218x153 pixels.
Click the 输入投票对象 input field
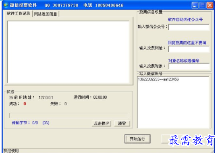189,66
